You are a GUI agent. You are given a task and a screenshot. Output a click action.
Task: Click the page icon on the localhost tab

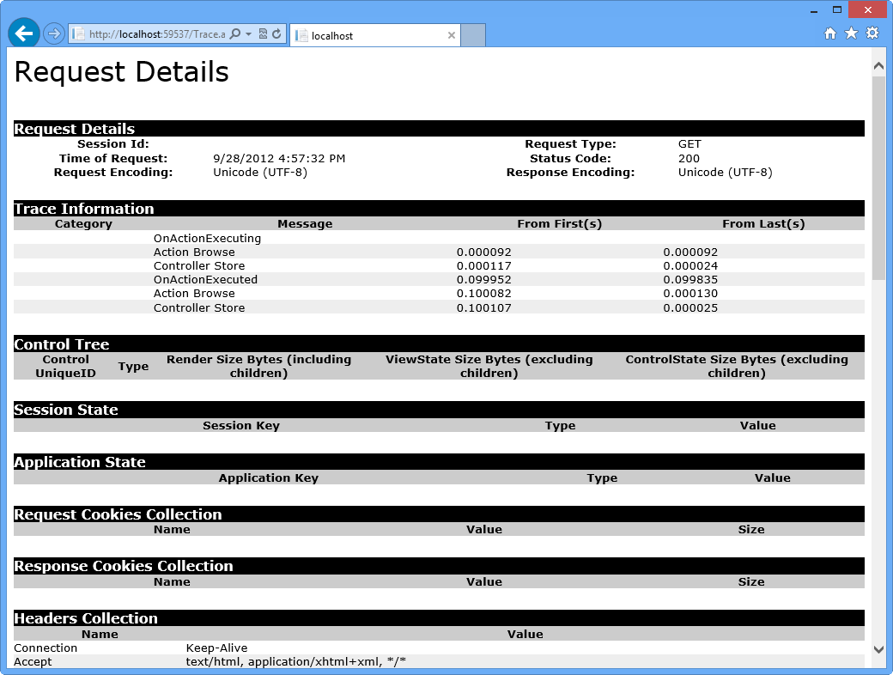pos(302,35)
